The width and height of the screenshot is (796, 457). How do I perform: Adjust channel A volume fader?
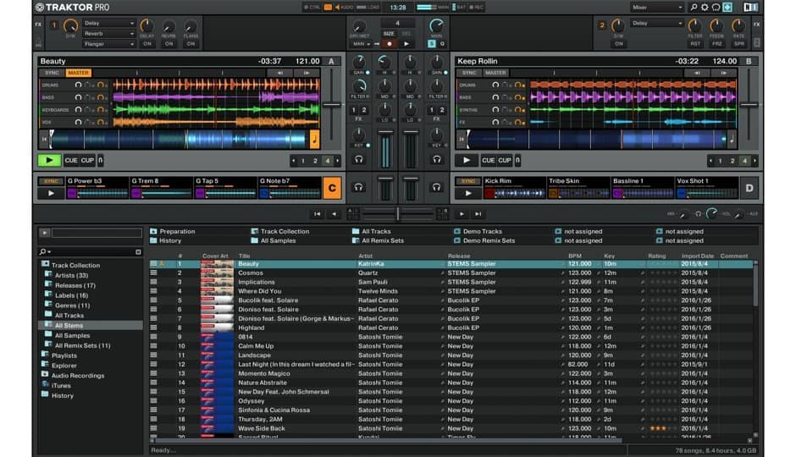[x=385, y=133]
